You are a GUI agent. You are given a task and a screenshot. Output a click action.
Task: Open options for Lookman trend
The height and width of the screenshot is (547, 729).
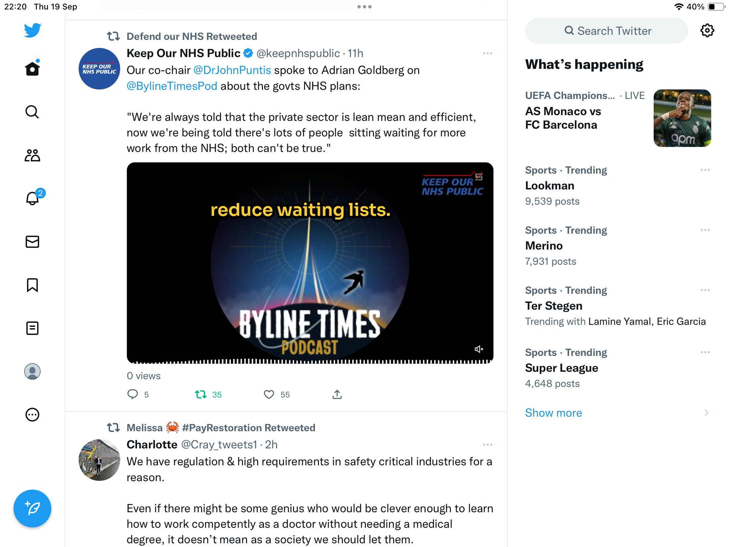tap(705, 170)
